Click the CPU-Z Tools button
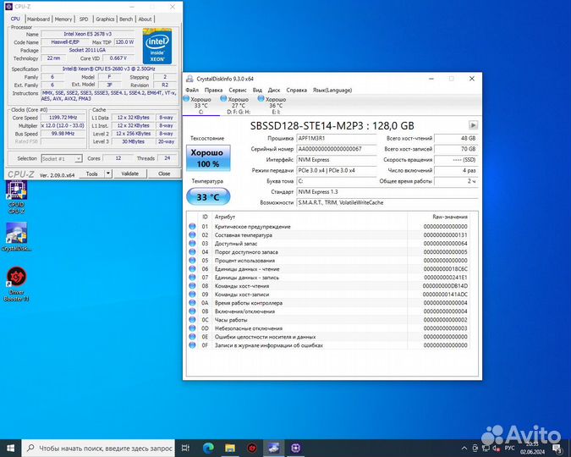 [91, 173]
